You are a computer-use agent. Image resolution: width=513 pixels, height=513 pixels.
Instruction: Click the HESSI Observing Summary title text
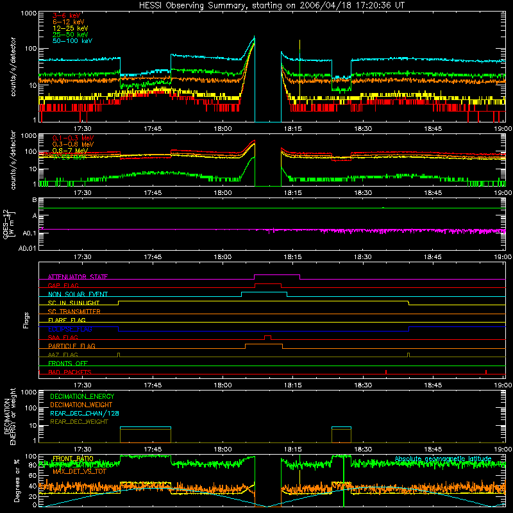coord(271,5)
